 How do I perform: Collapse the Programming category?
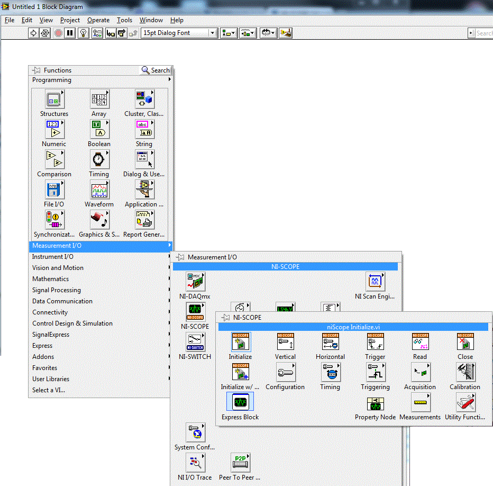pyautogui.click(x=101, y=80)
